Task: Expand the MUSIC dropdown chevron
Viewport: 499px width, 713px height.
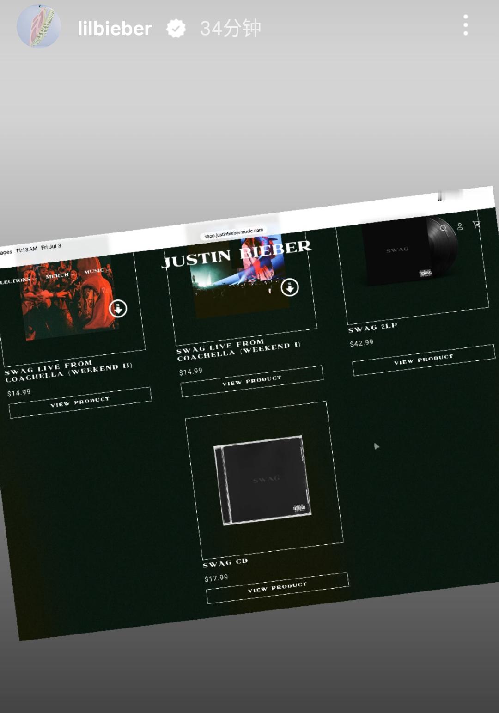Action: [109, 269]
